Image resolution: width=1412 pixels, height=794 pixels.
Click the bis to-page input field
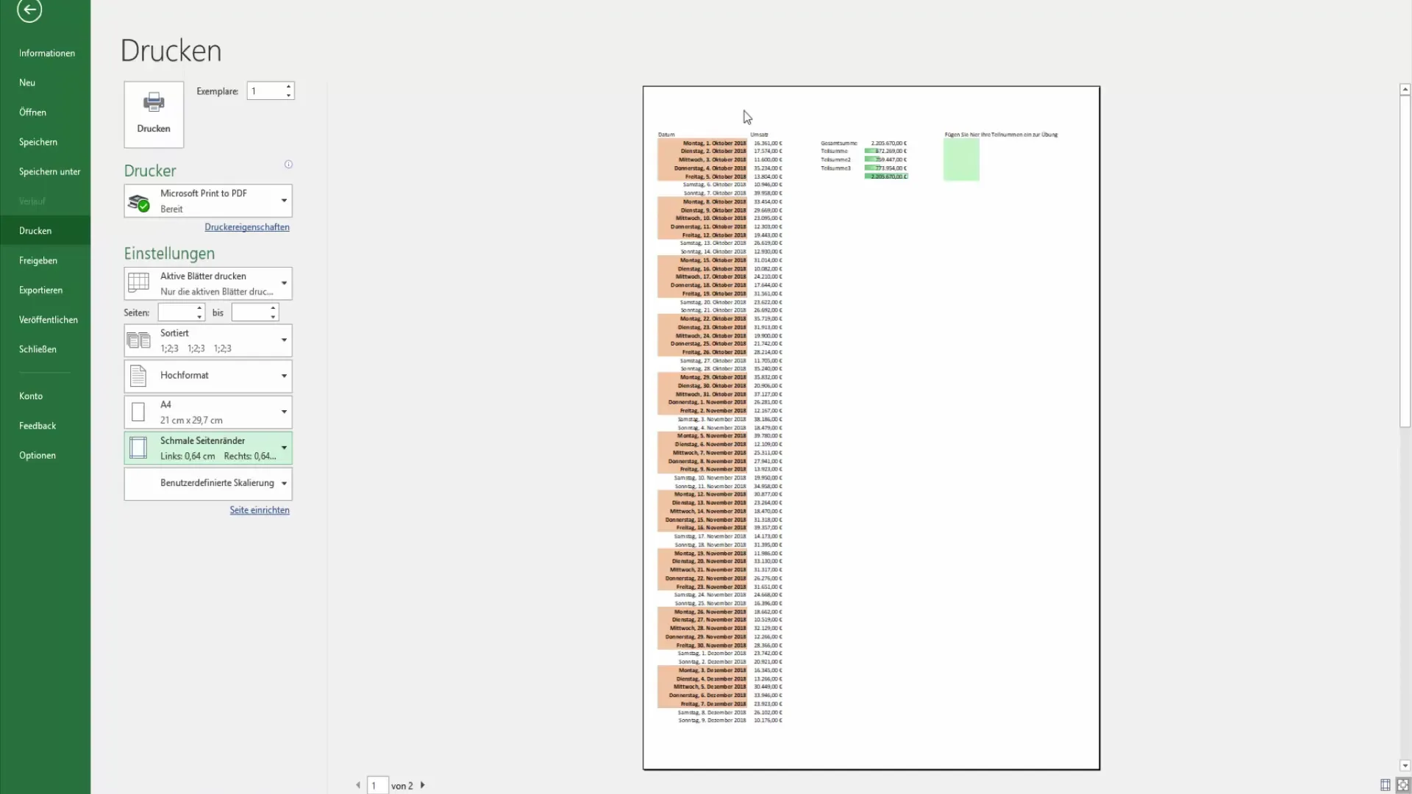(x=250, y=312)
